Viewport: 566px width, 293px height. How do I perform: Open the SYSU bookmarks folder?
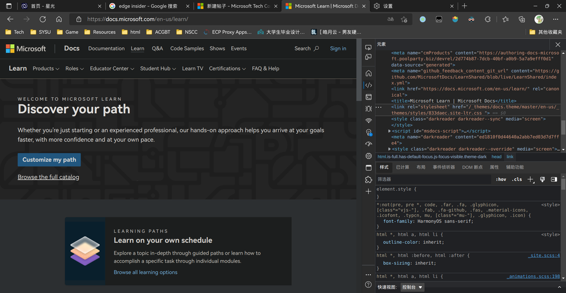(x=40, y=32)
